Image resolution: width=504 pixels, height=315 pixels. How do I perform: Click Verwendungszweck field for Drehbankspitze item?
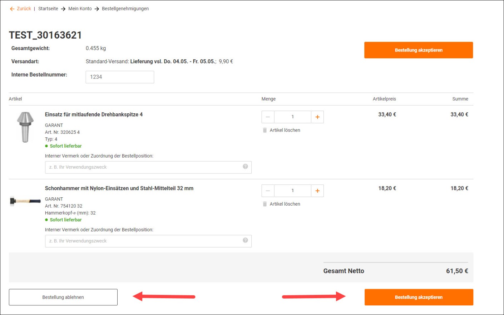143,167
